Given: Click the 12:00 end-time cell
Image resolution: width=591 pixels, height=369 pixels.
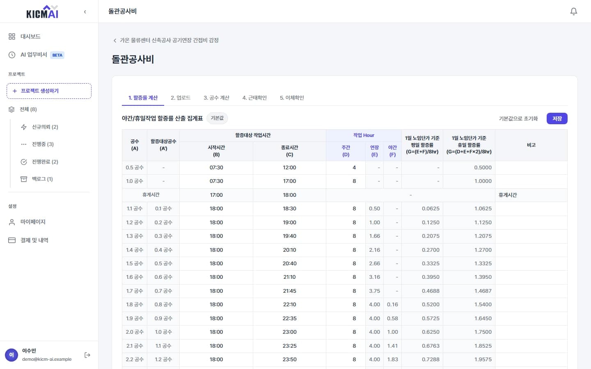Looking at the screenshot, I should pos(289,168).
